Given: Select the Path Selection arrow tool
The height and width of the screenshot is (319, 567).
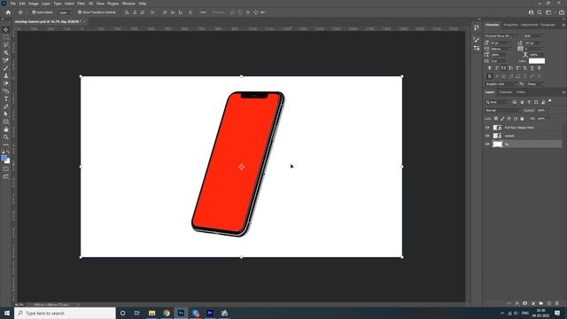Looking at the screenshot, I should click(6, 114).
